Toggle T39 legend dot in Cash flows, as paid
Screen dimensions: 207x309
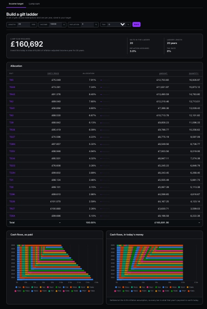point(64,287)
